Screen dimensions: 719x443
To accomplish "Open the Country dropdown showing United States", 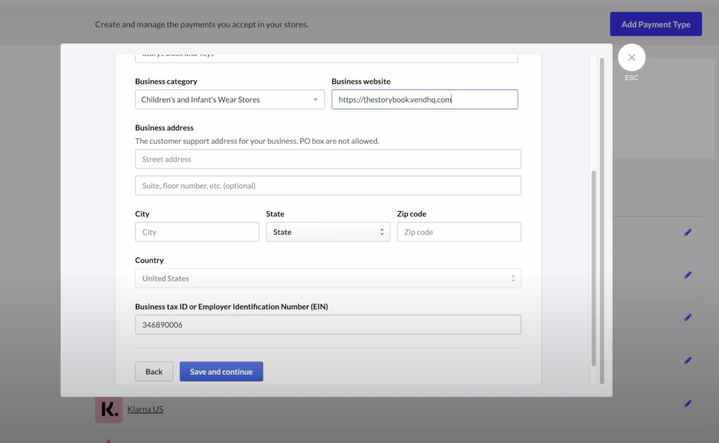I will (328, 278).
